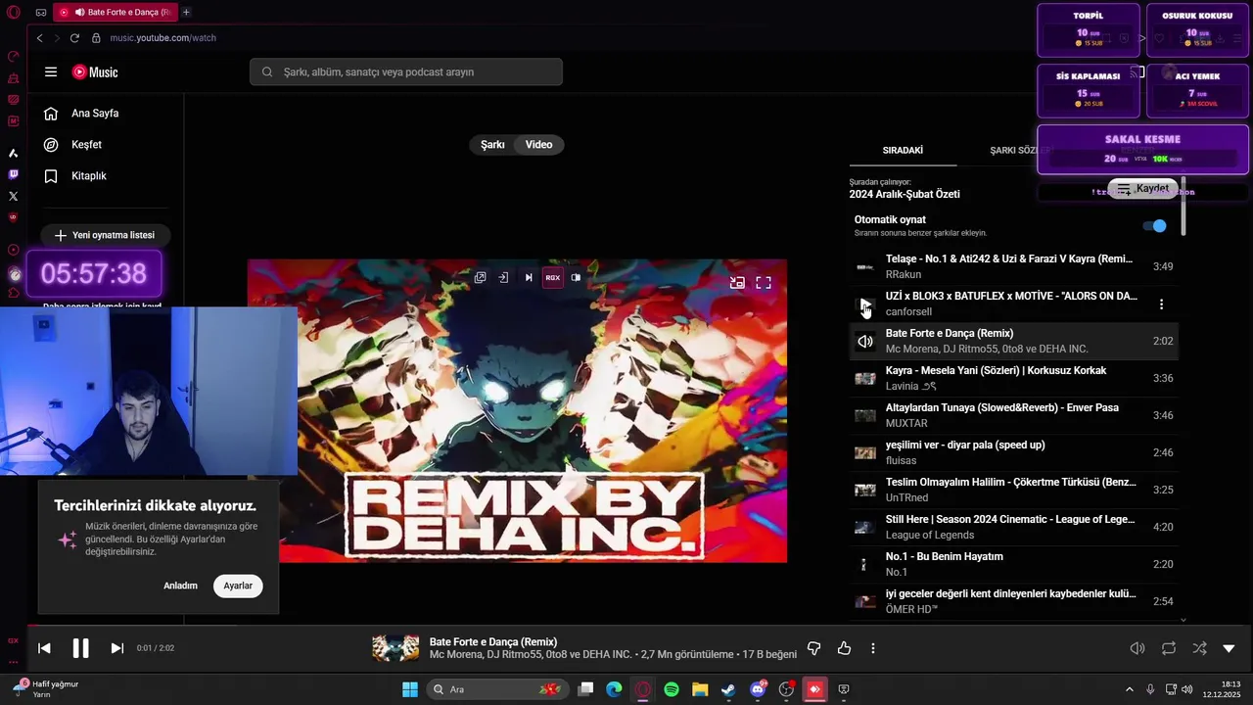Select yeşilimi ver - diyar pala in the queue
The width and height of the screenshot is (1253, 705).
coord(1014,452)
